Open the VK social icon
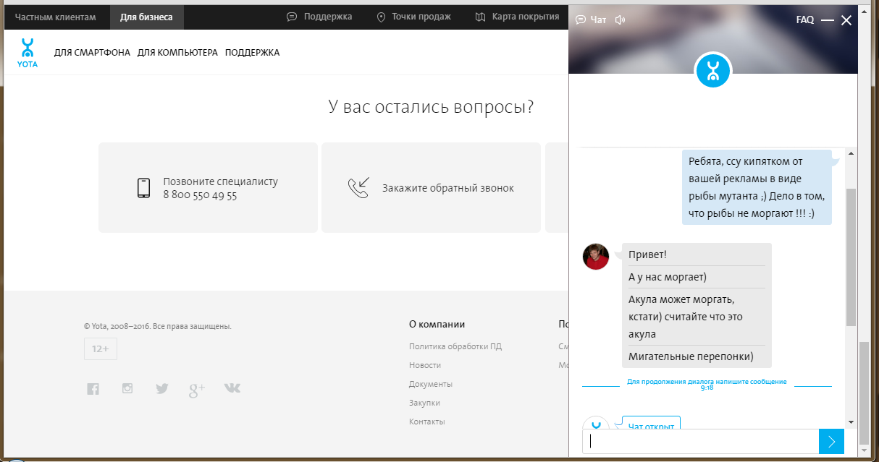 tap(232, 388)
